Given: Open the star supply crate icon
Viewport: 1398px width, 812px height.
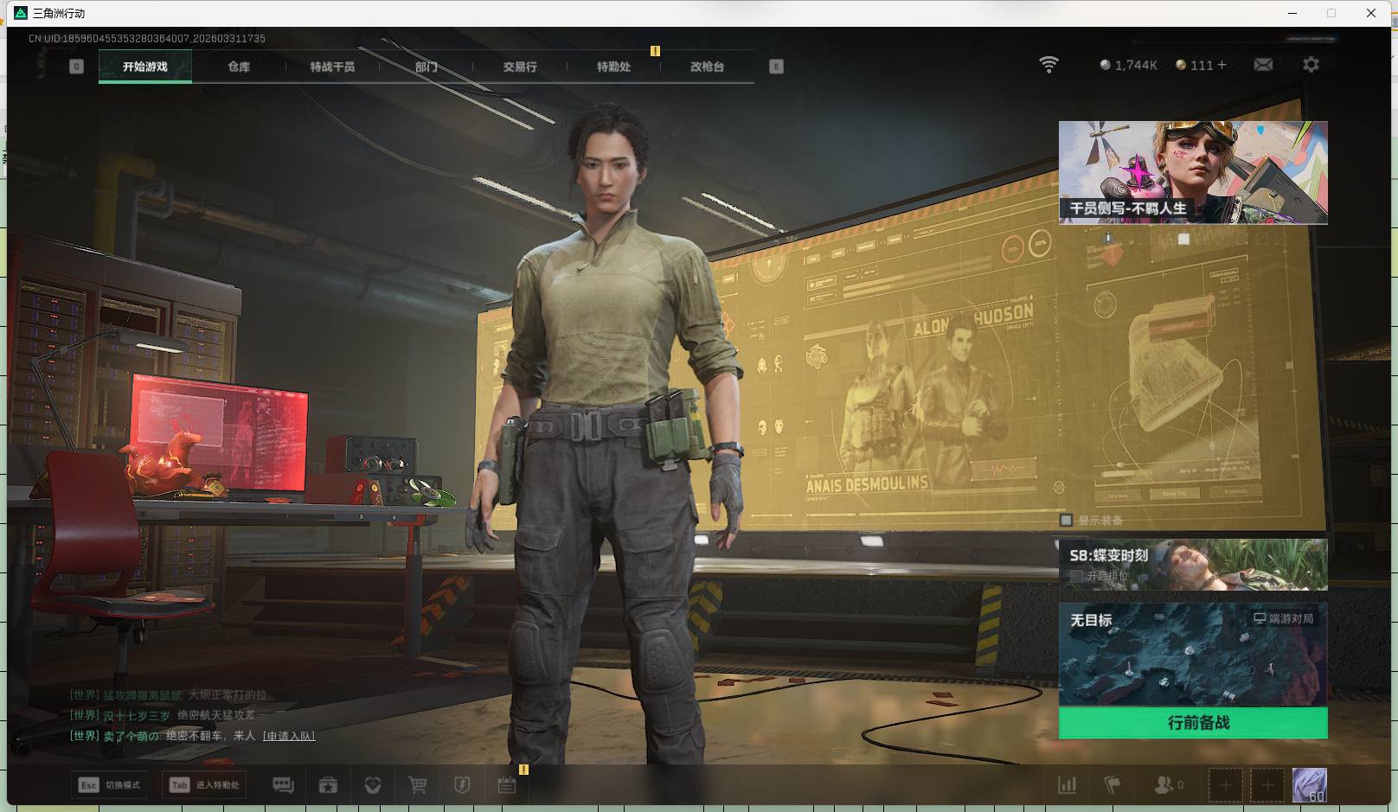Looking at the screenshot, I should point(328,785).
